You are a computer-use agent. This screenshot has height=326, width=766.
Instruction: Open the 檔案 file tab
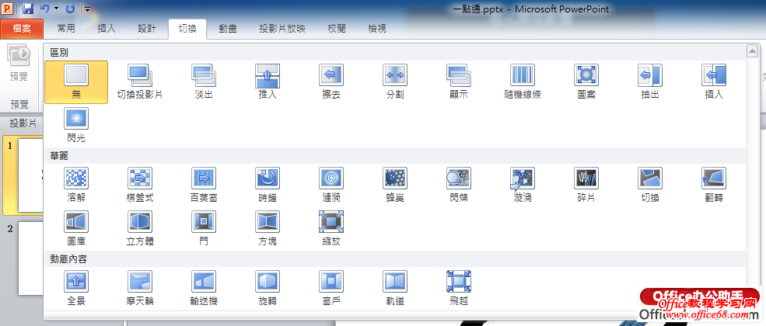pos(22,29)
